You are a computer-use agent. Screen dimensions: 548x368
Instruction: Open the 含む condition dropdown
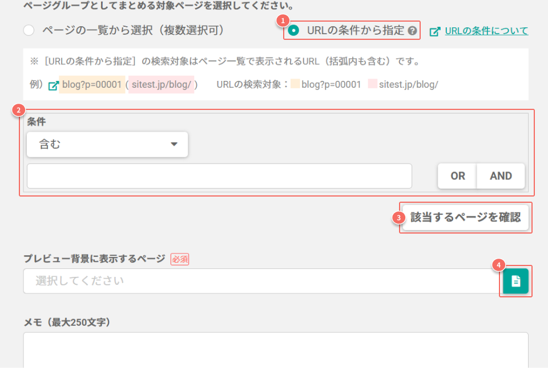[107, 144]
